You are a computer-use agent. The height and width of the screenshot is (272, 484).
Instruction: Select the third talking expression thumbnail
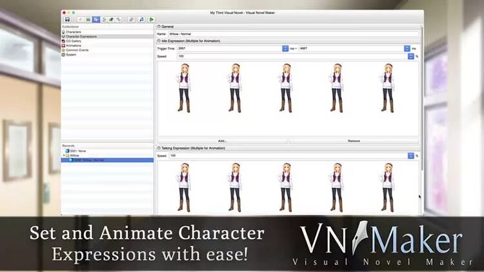click(286, 188)
